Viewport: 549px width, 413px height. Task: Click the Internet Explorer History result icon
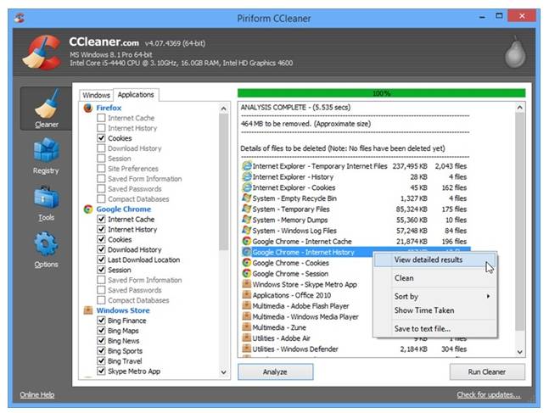[x=247, y=176]
